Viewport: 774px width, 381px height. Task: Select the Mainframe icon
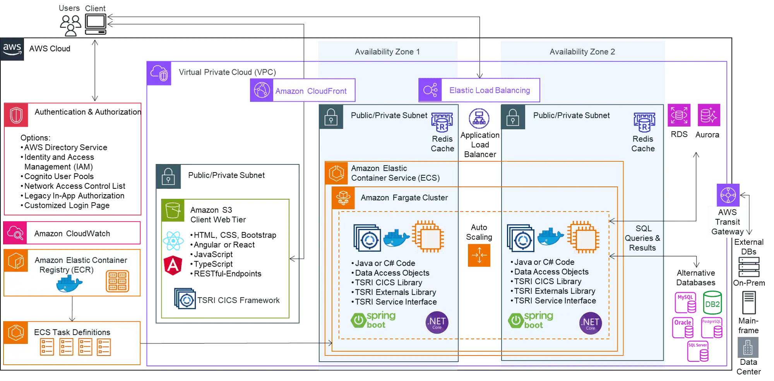pyautogui.click(x=749, y=302)
